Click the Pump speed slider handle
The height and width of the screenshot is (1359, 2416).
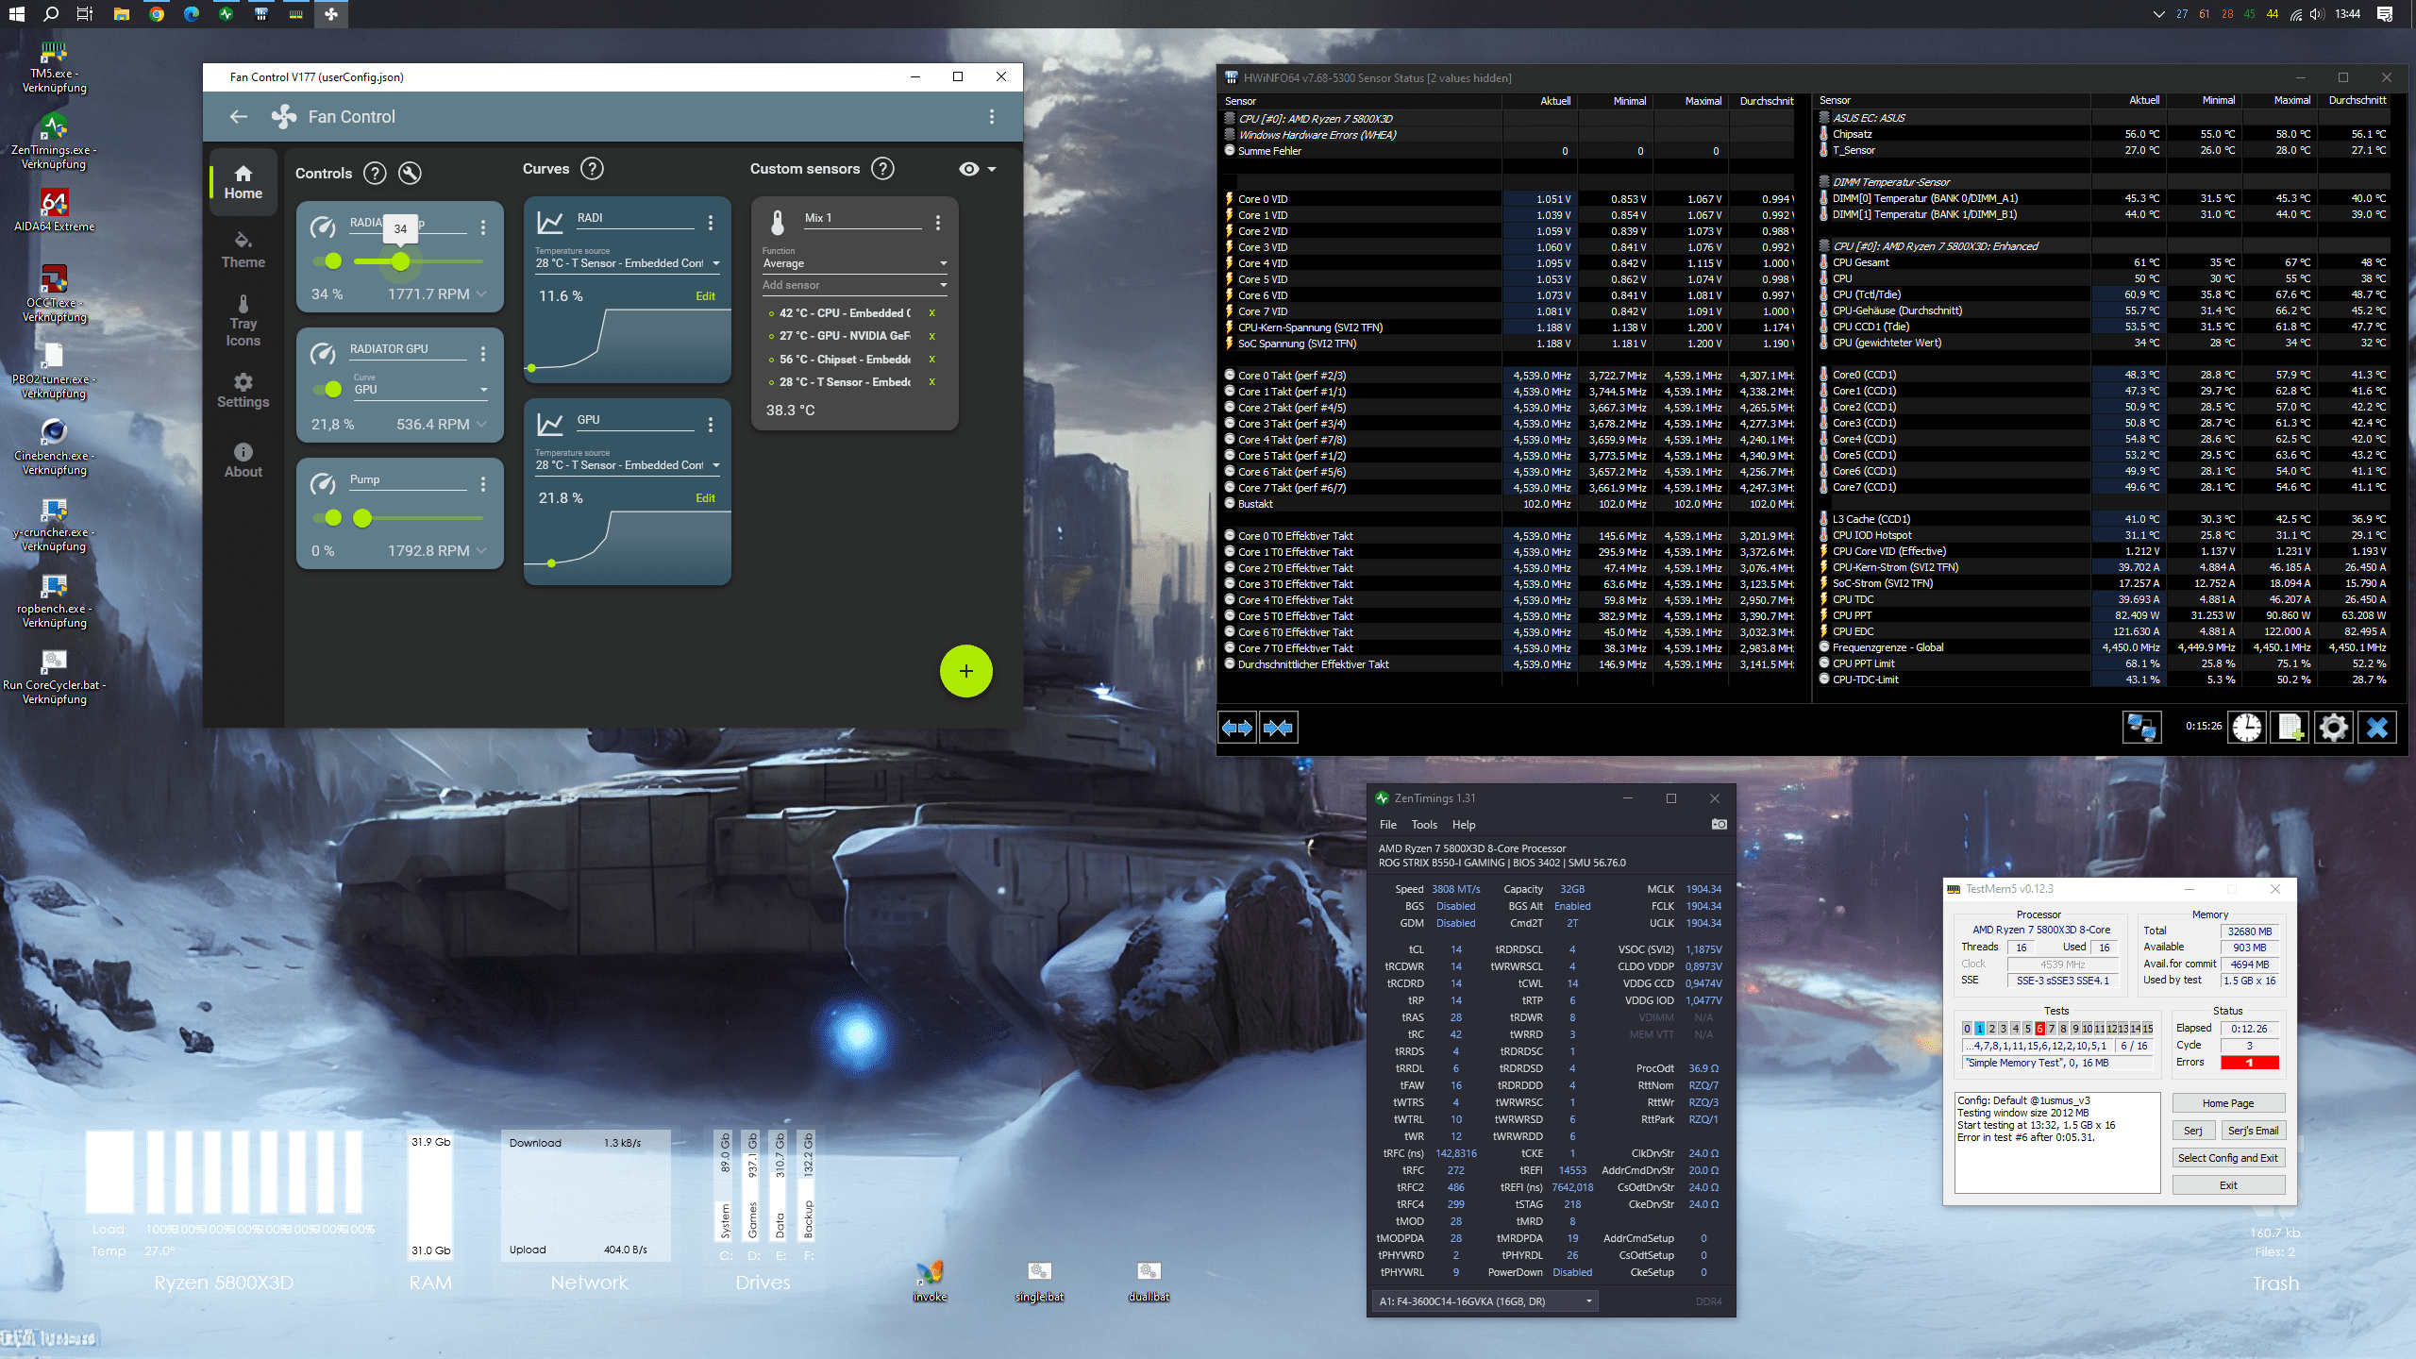pos(362,517)
